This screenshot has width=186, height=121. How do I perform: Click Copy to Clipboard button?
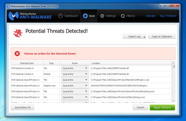coord(162,36)
